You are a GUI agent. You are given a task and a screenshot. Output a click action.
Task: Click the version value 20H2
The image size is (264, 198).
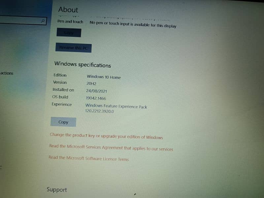[x=91, y=83]
